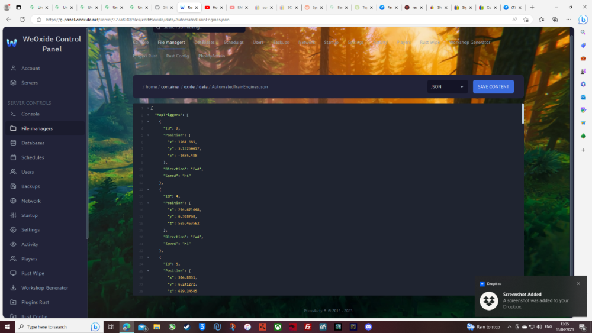Screen dimensions: 592x333
Task: Open Discord from the taskbar
Action: point(368,327)
